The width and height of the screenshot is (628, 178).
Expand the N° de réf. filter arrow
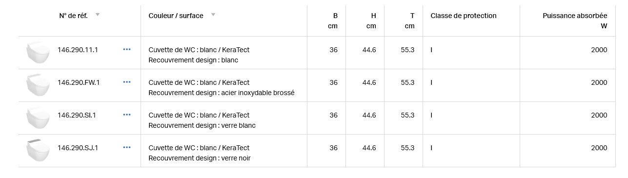pyautogui.click(x=98, y=15)
